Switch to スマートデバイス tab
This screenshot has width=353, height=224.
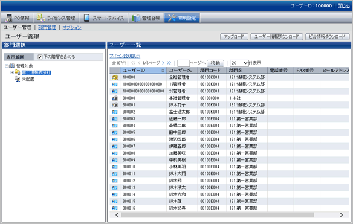(x=103, y=18)
